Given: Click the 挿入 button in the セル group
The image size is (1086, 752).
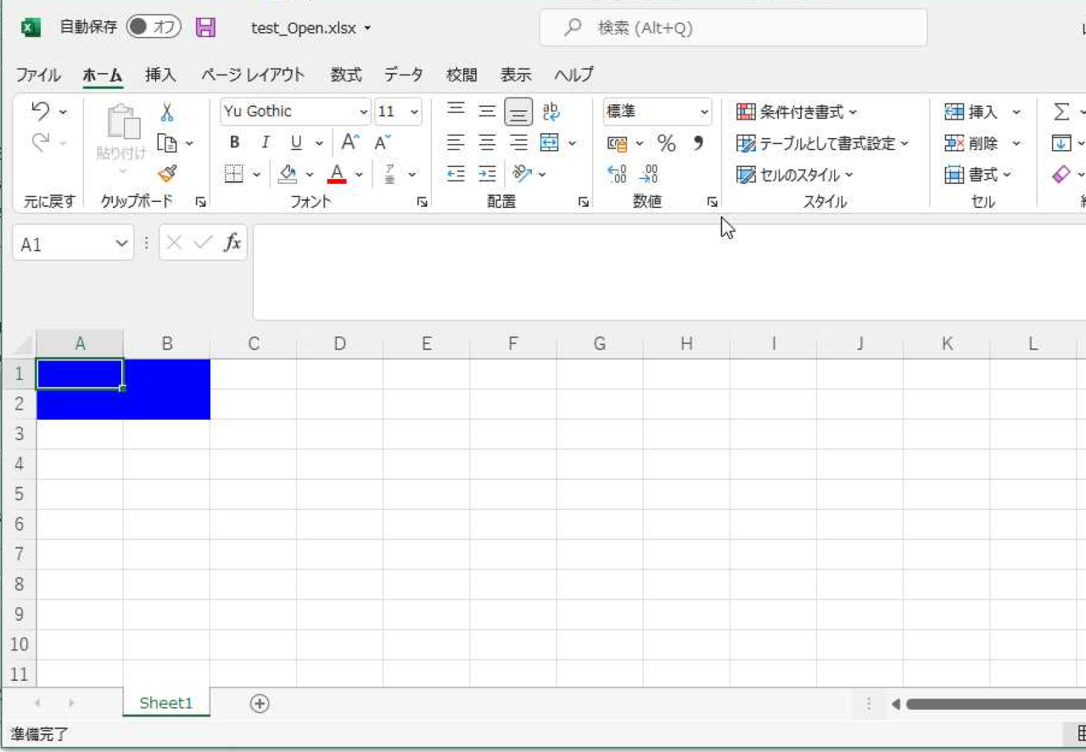Looking at the screenshot, I should (982, 112).
